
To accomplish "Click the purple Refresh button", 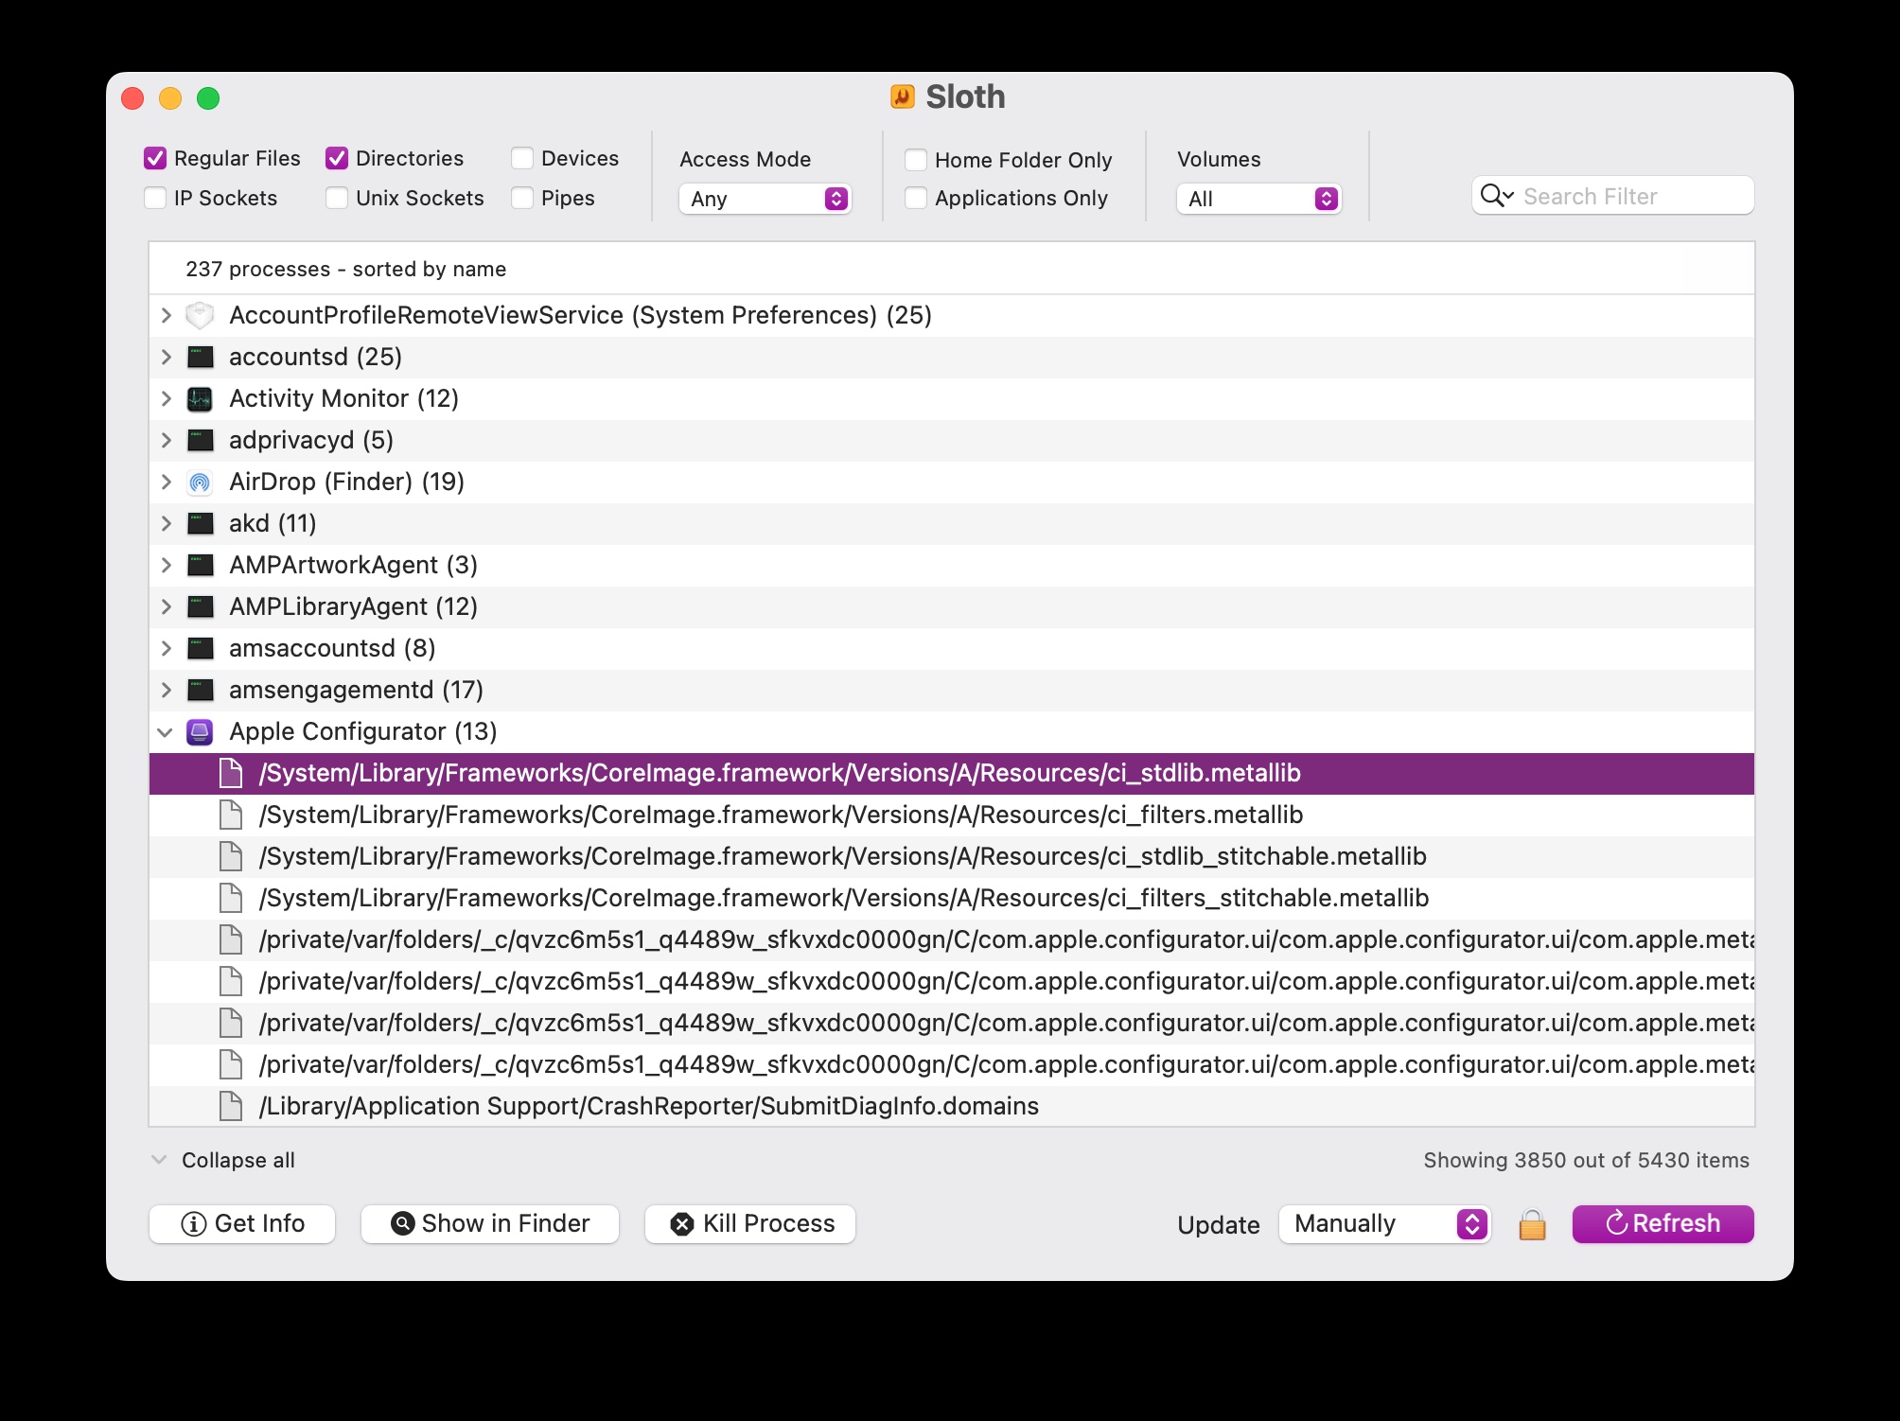I will (1662, 1224).
